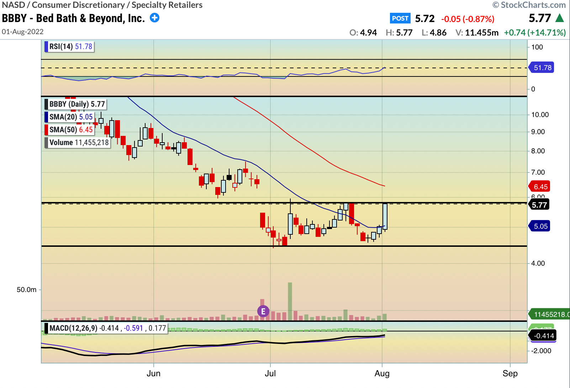Image resolution: width=570 pixels, height=388 pixels.
Task: Select the RSI(14) 51.78 legend label
Action: coord(69,47)
